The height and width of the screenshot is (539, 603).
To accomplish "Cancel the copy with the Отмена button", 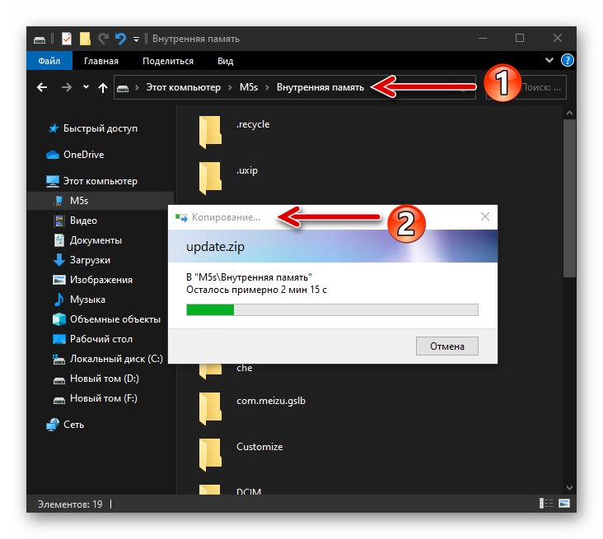I will pos(446,346).
